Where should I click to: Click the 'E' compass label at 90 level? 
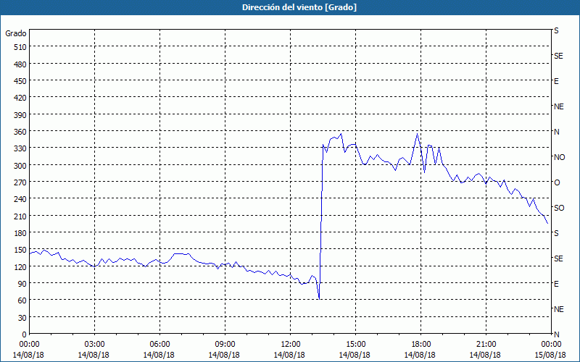[x=556, y=284]
